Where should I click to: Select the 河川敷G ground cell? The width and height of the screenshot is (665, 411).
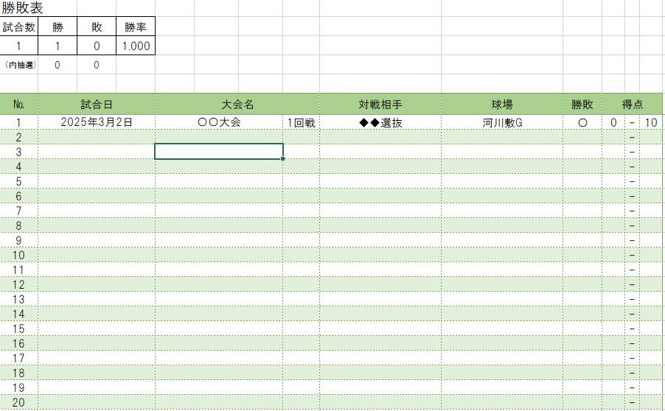pyautogui.click(x=502, y=122)
